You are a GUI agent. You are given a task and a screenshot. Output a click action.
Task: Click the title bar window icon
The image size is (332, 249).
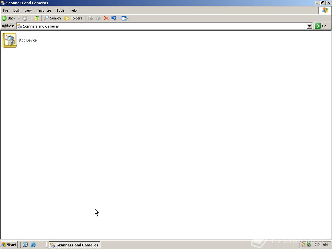point(3,3)
